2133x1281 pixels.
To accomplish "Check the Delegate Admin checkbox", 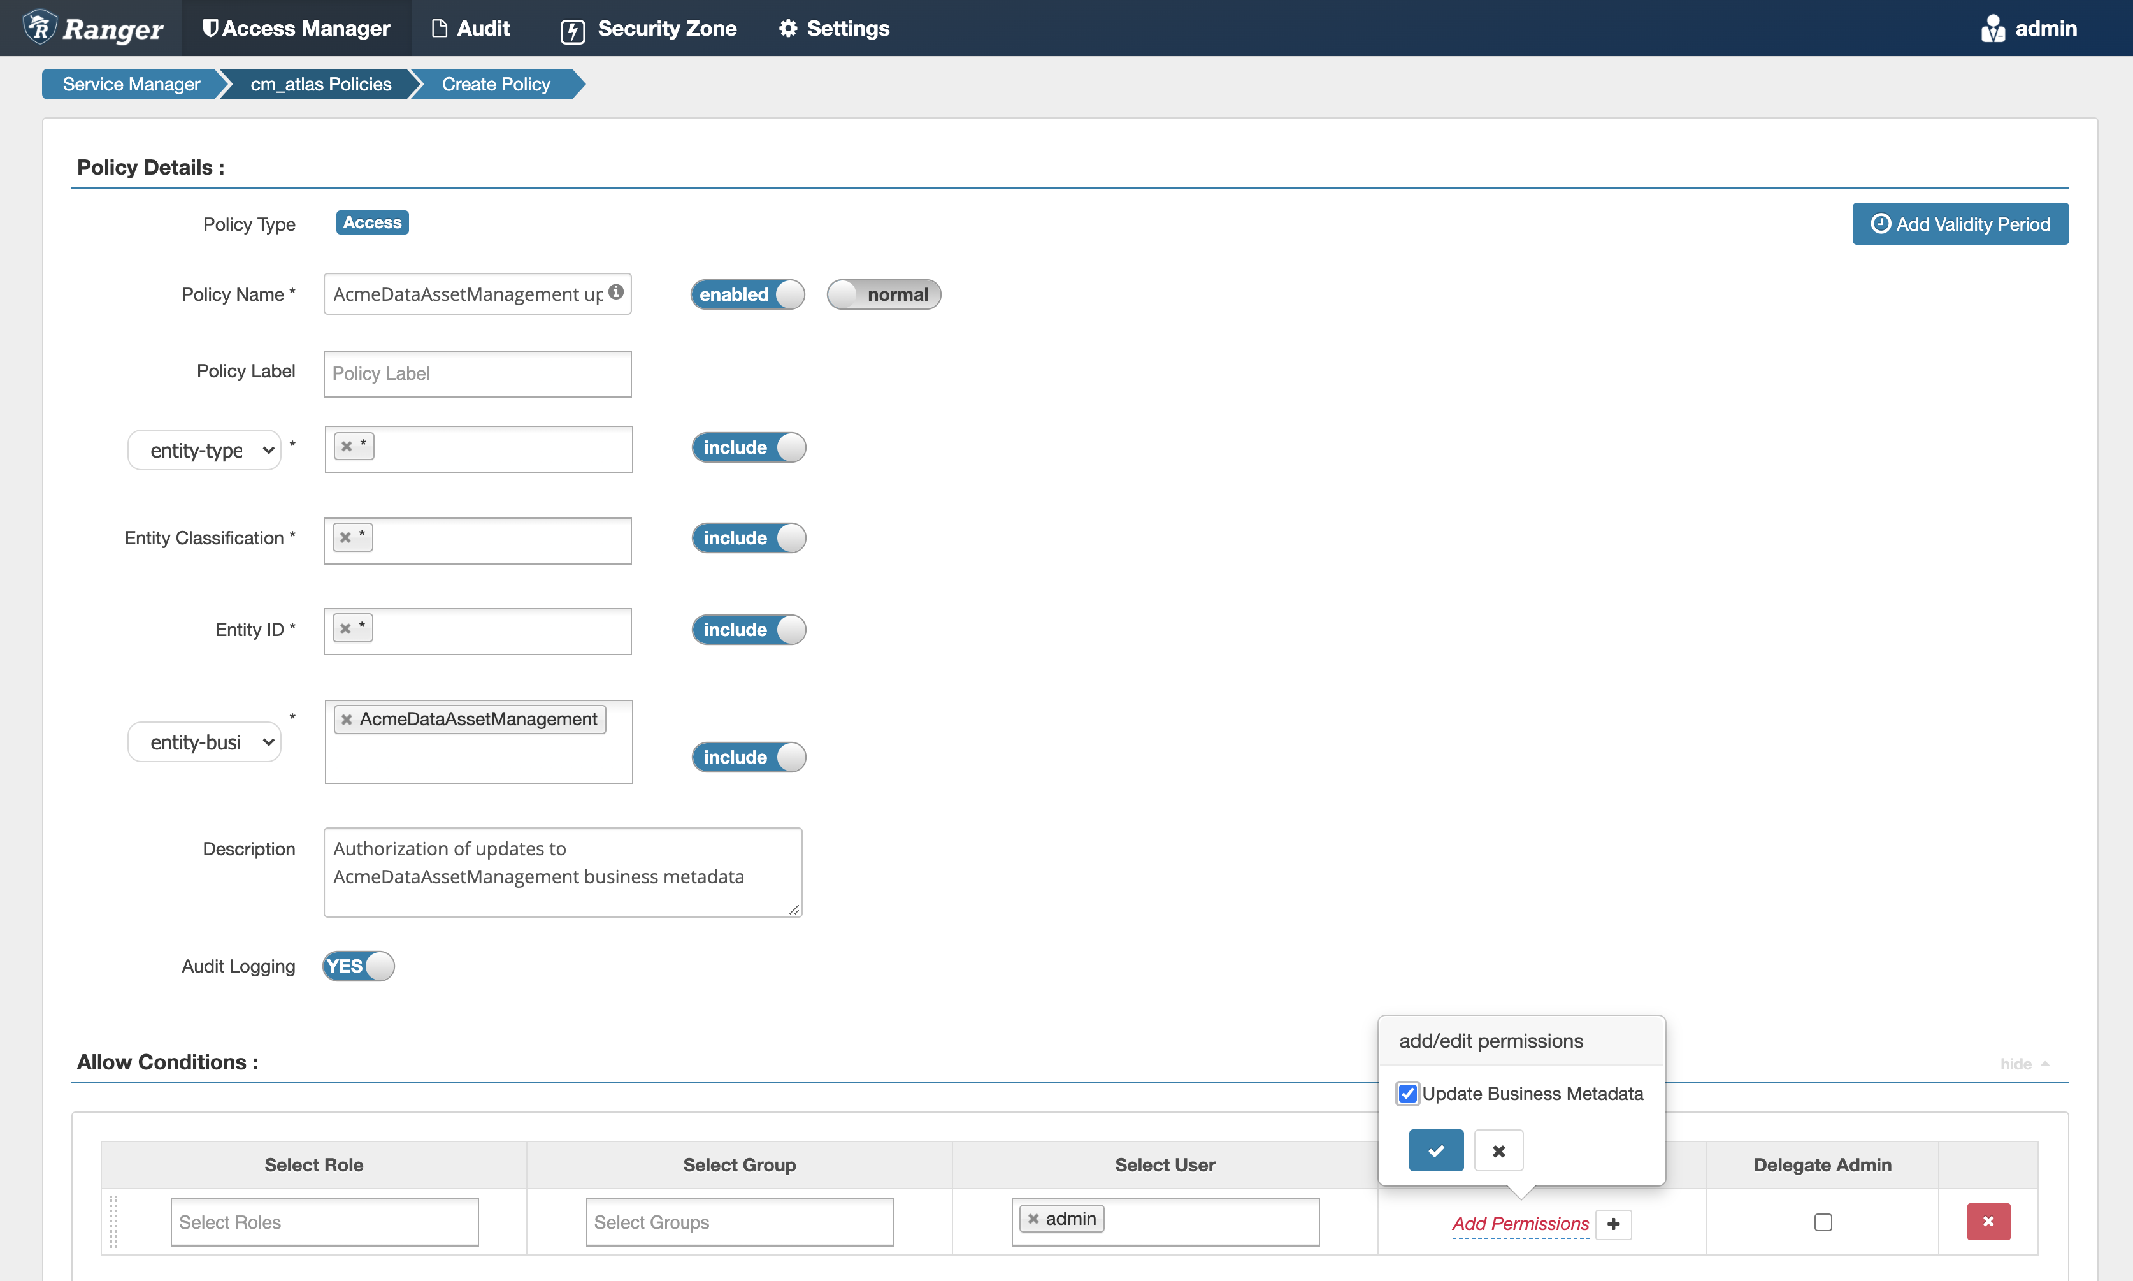I will tap(1823, 1222).
